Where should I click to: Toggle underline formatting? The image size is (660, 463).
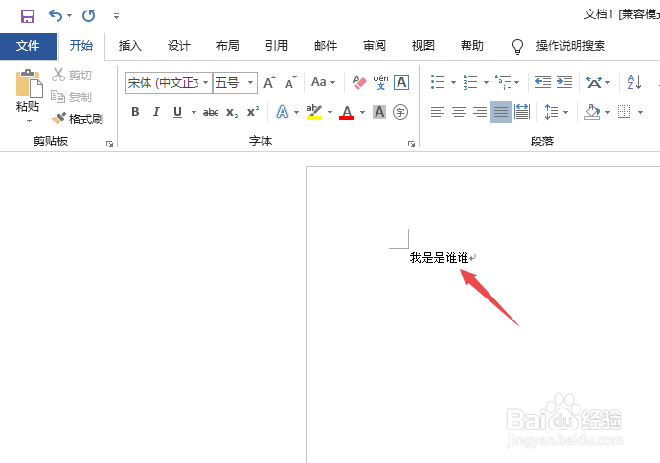(x=177, y=112)
